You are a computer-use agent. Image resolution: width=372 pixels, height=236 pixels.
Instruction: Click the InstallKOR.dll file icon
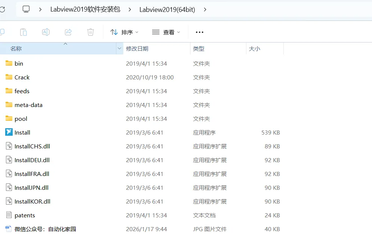(9, 201)
